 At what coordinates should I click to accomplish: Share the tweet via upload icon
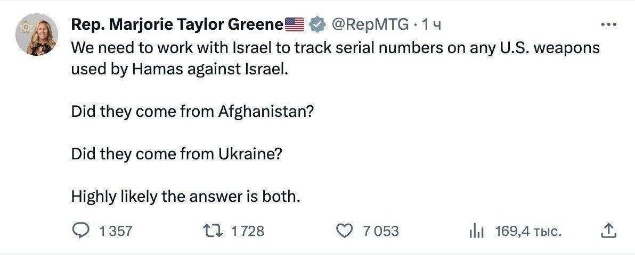click(x=608, y=231)
